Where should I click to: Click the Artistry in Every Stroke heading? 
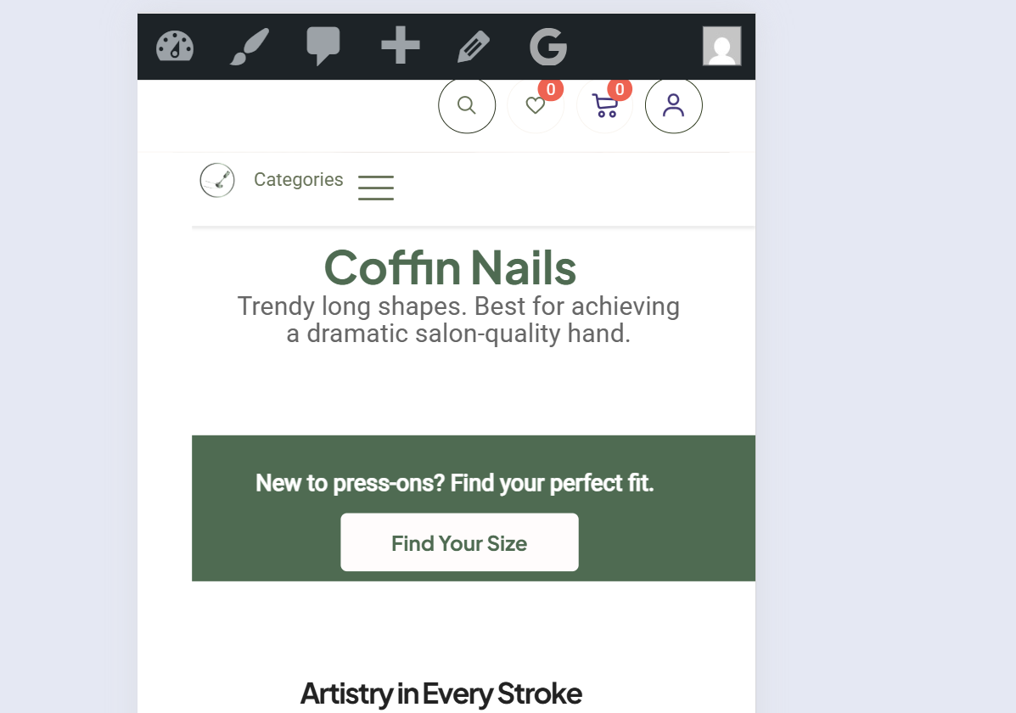click(x=441, y=693)
